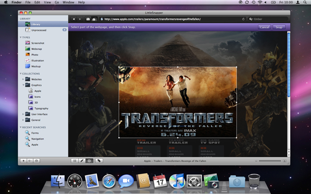311x194 pixels.
Task: Expand the General folder disclosure triangle
Action: 23,120
